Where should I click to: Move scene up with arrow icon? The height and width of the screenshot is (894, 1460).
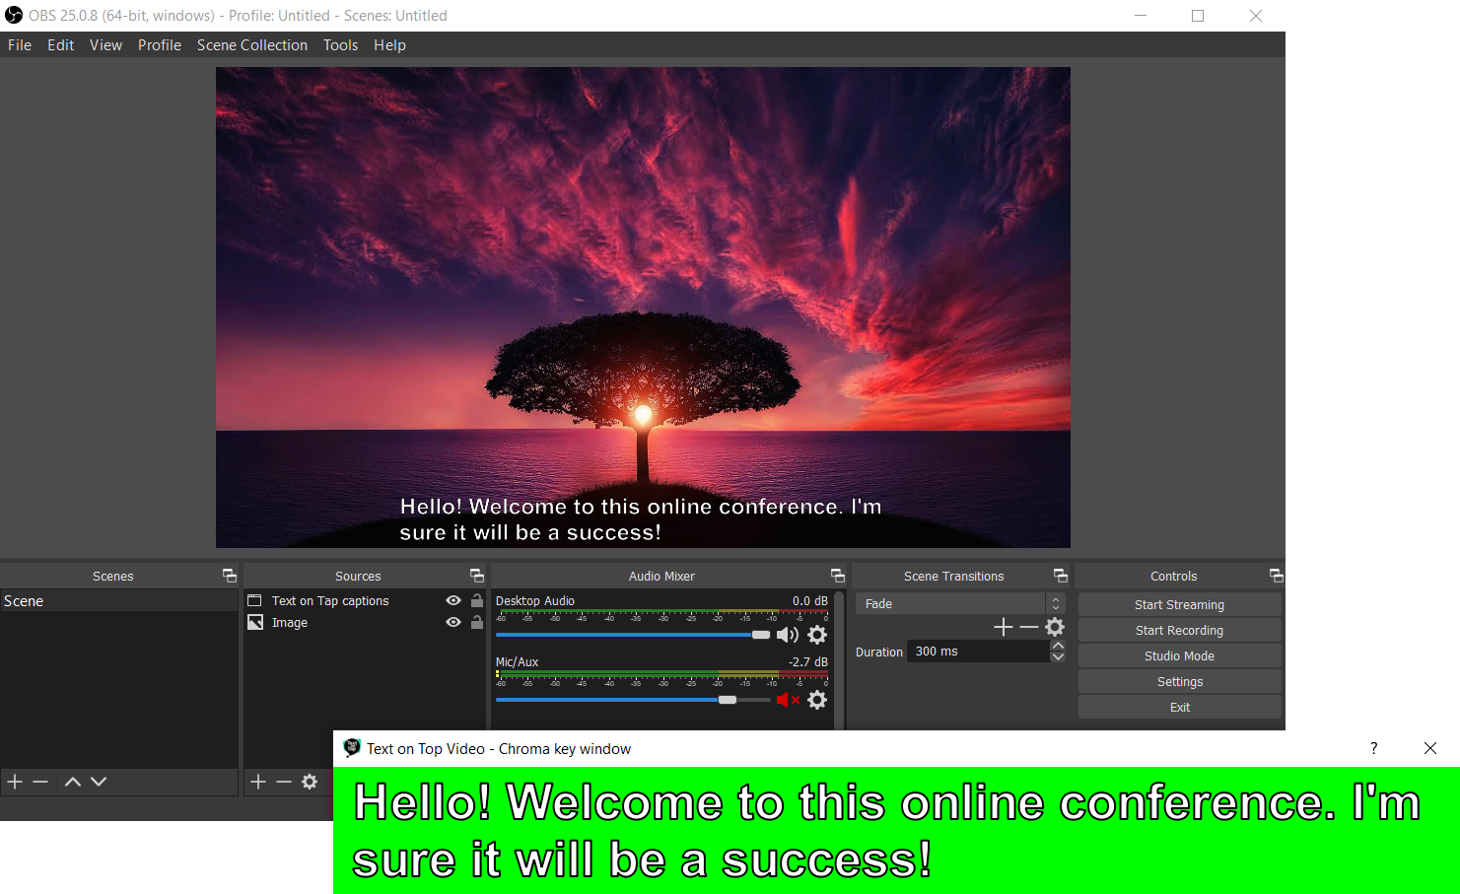pos(72,782)
